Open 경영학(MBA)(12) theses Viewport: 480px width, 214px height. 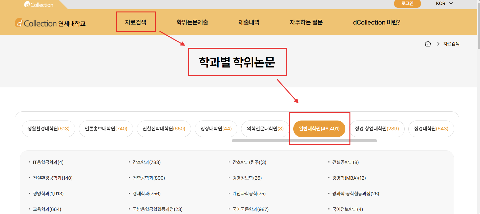[349, 178]
